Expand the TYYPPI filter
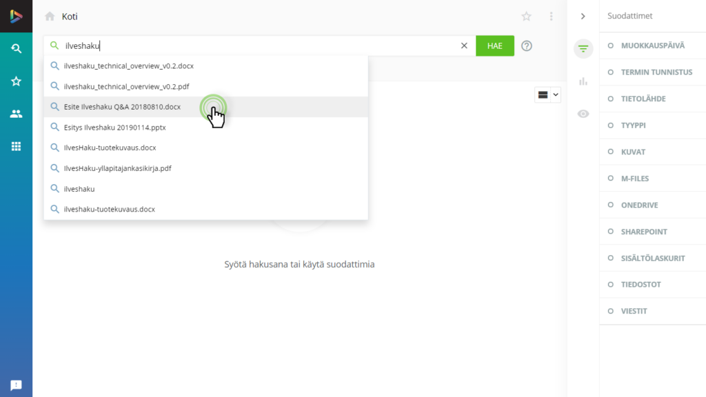This screenshot has width=706, height=397. click(652, 125)
